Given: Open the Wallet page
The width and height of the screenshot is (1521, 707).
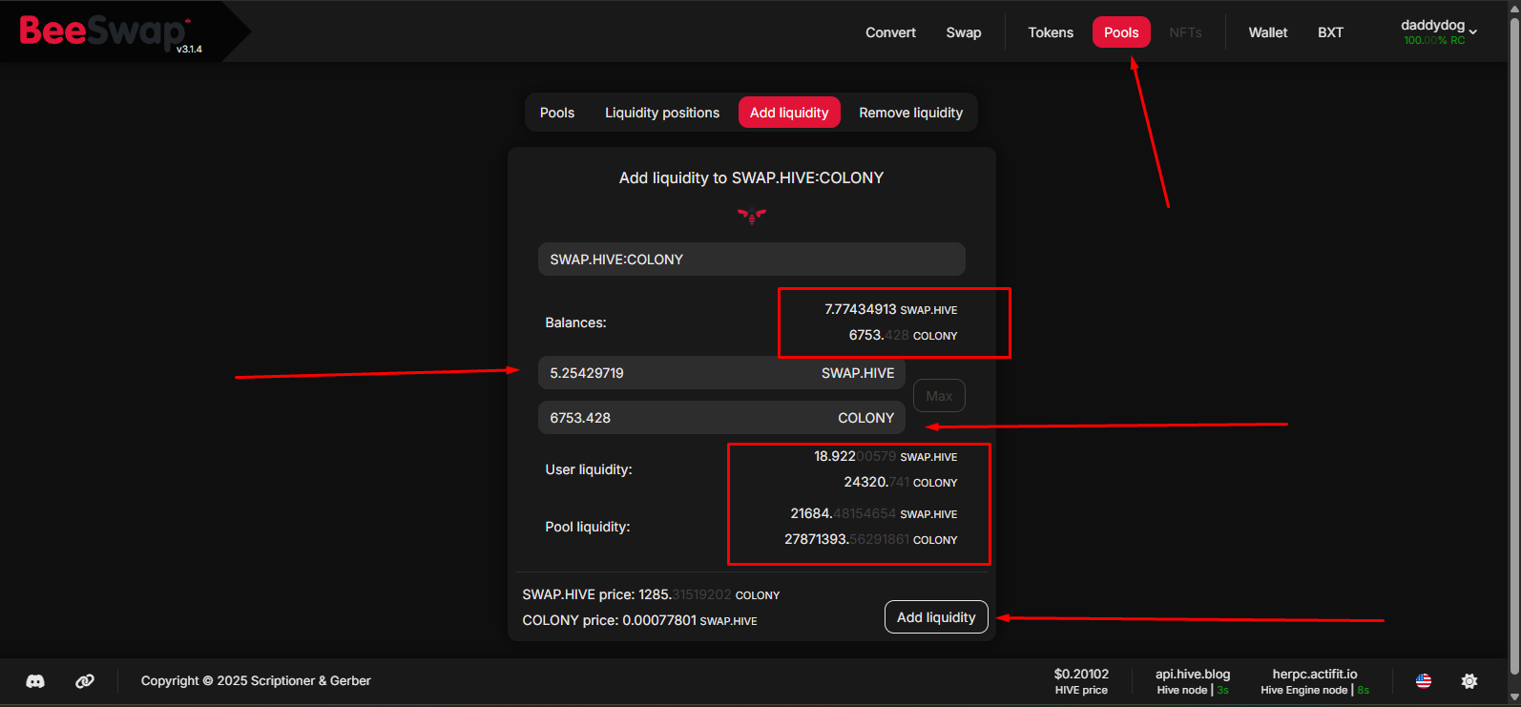Looking at the screenshot, I should tap(1268, 32).
